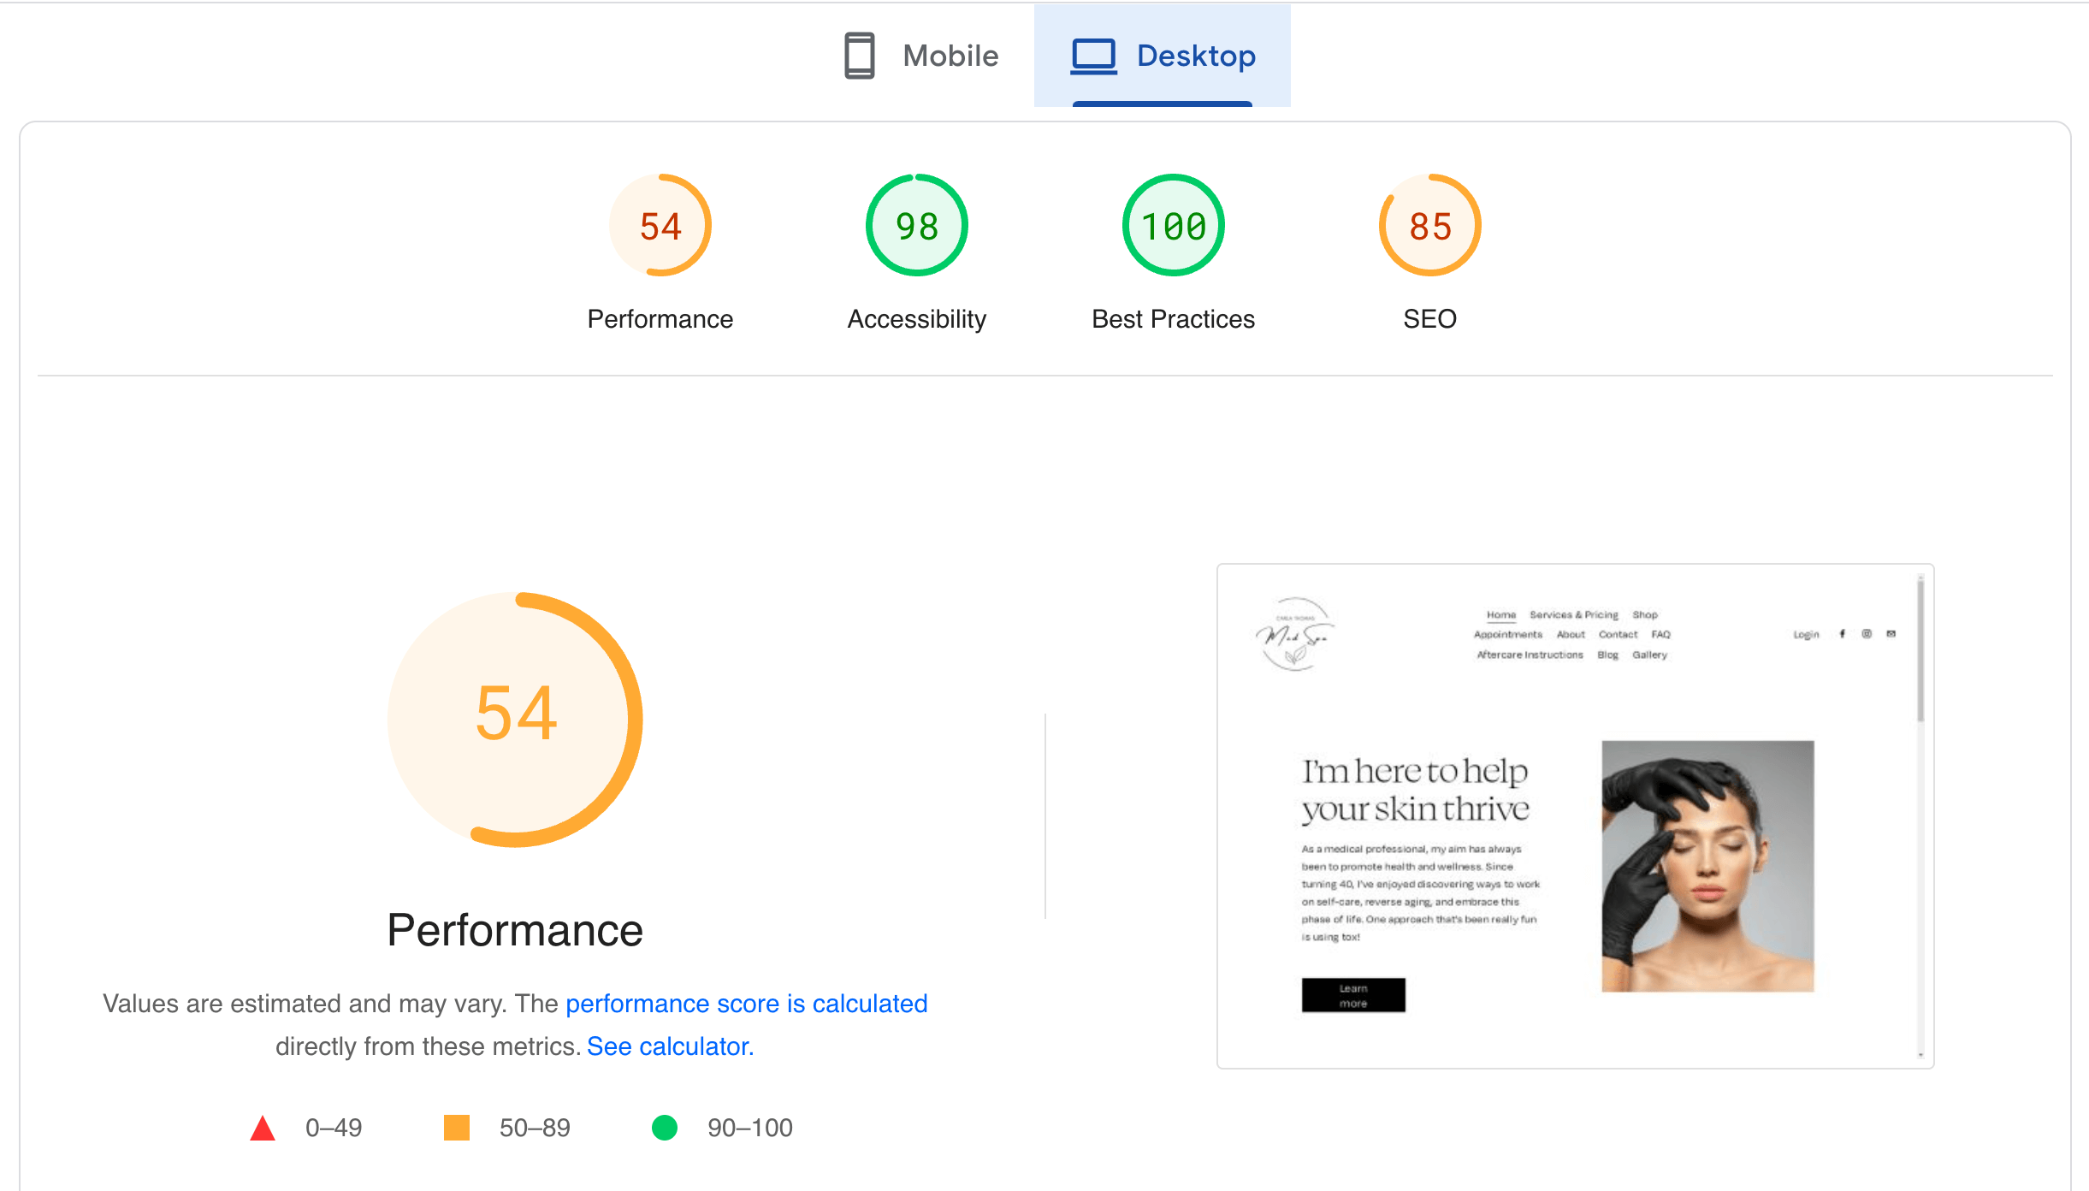The image size is (2089, 1191).
Task: Click the Performance label under top gauge
Action: point(660,319)
